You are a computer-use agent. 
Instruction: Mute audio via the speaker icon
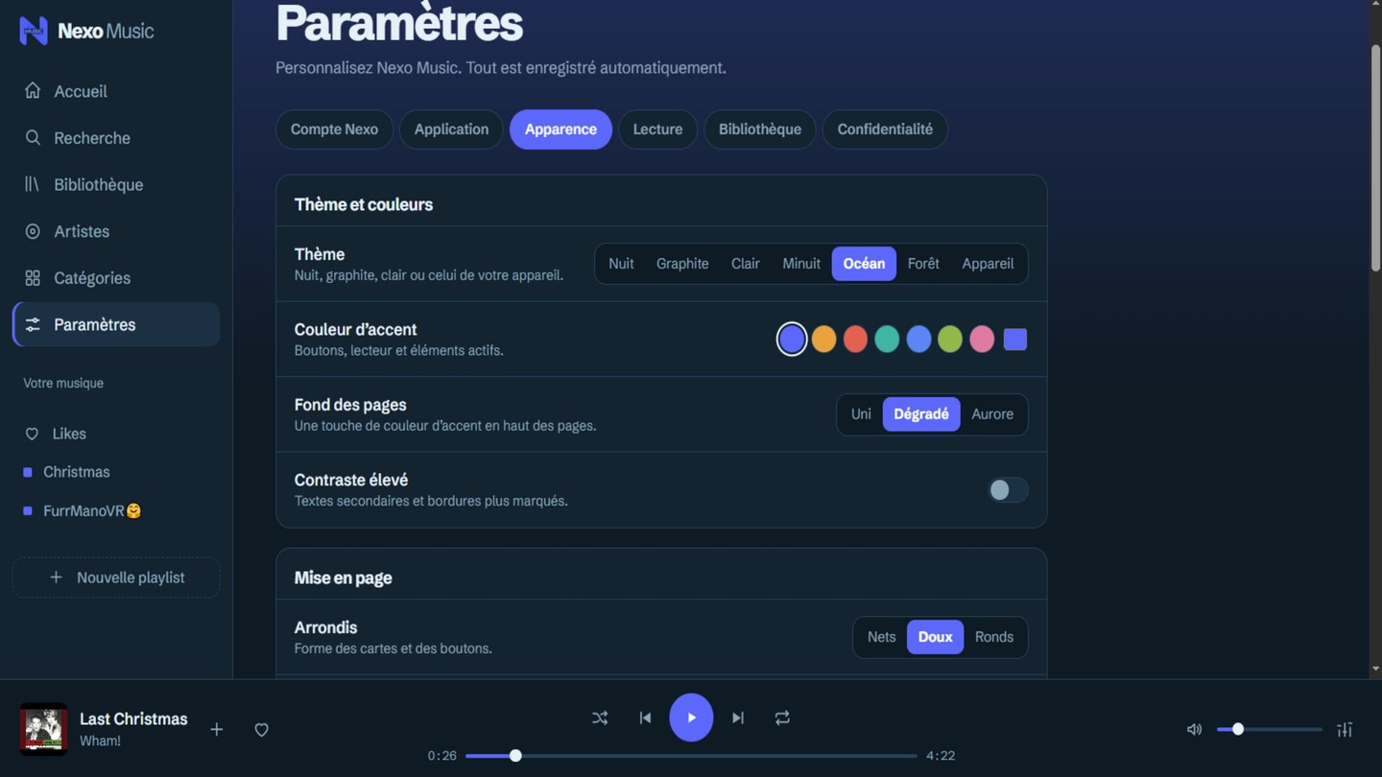(1194, 729)
